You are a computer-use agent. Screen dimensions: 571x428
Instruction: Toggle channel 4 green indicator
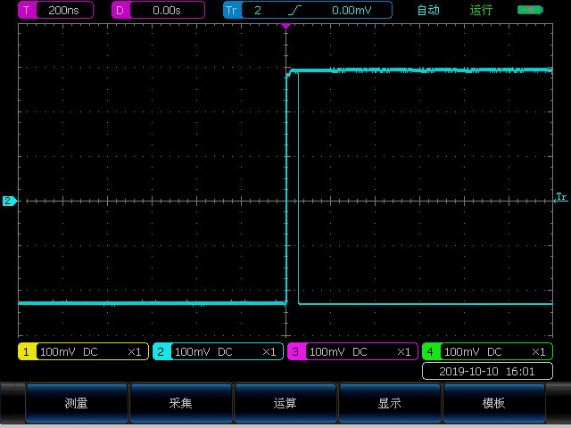point(431,352)
